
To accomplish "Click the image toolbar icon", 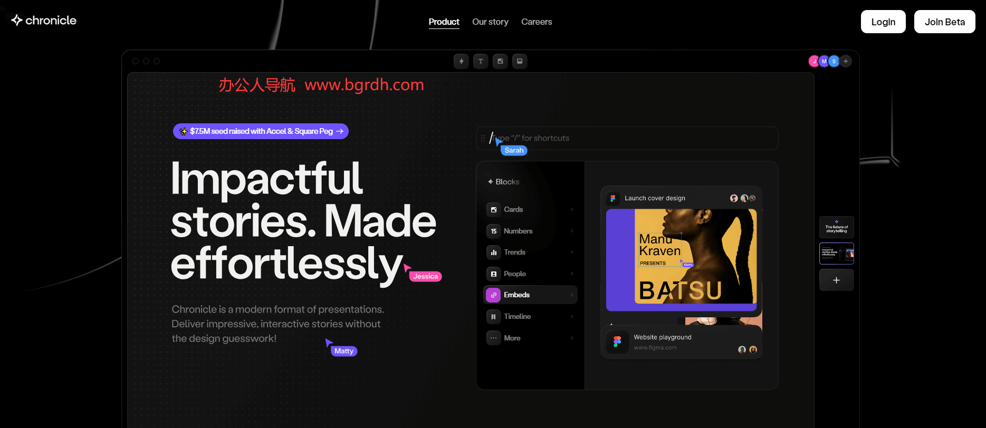I will [500, 62].
